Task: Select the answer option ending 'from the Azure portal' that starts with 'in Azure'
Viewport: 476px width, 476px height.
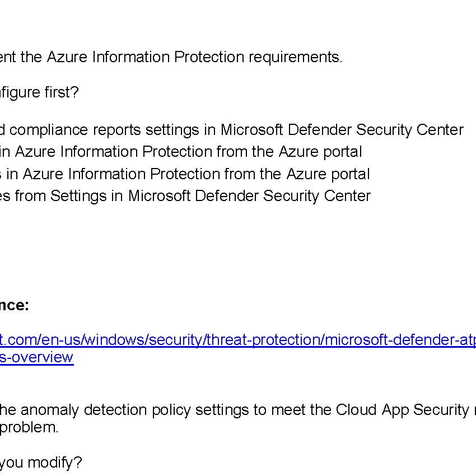Action: pyautogui.click(x=181, y=152)
